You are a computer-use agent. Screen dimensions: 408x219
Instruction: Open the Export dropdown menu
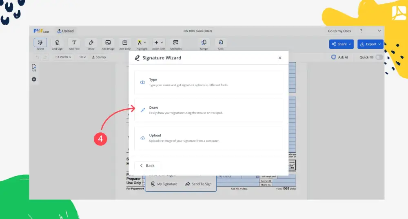click(x=370, y=44)
